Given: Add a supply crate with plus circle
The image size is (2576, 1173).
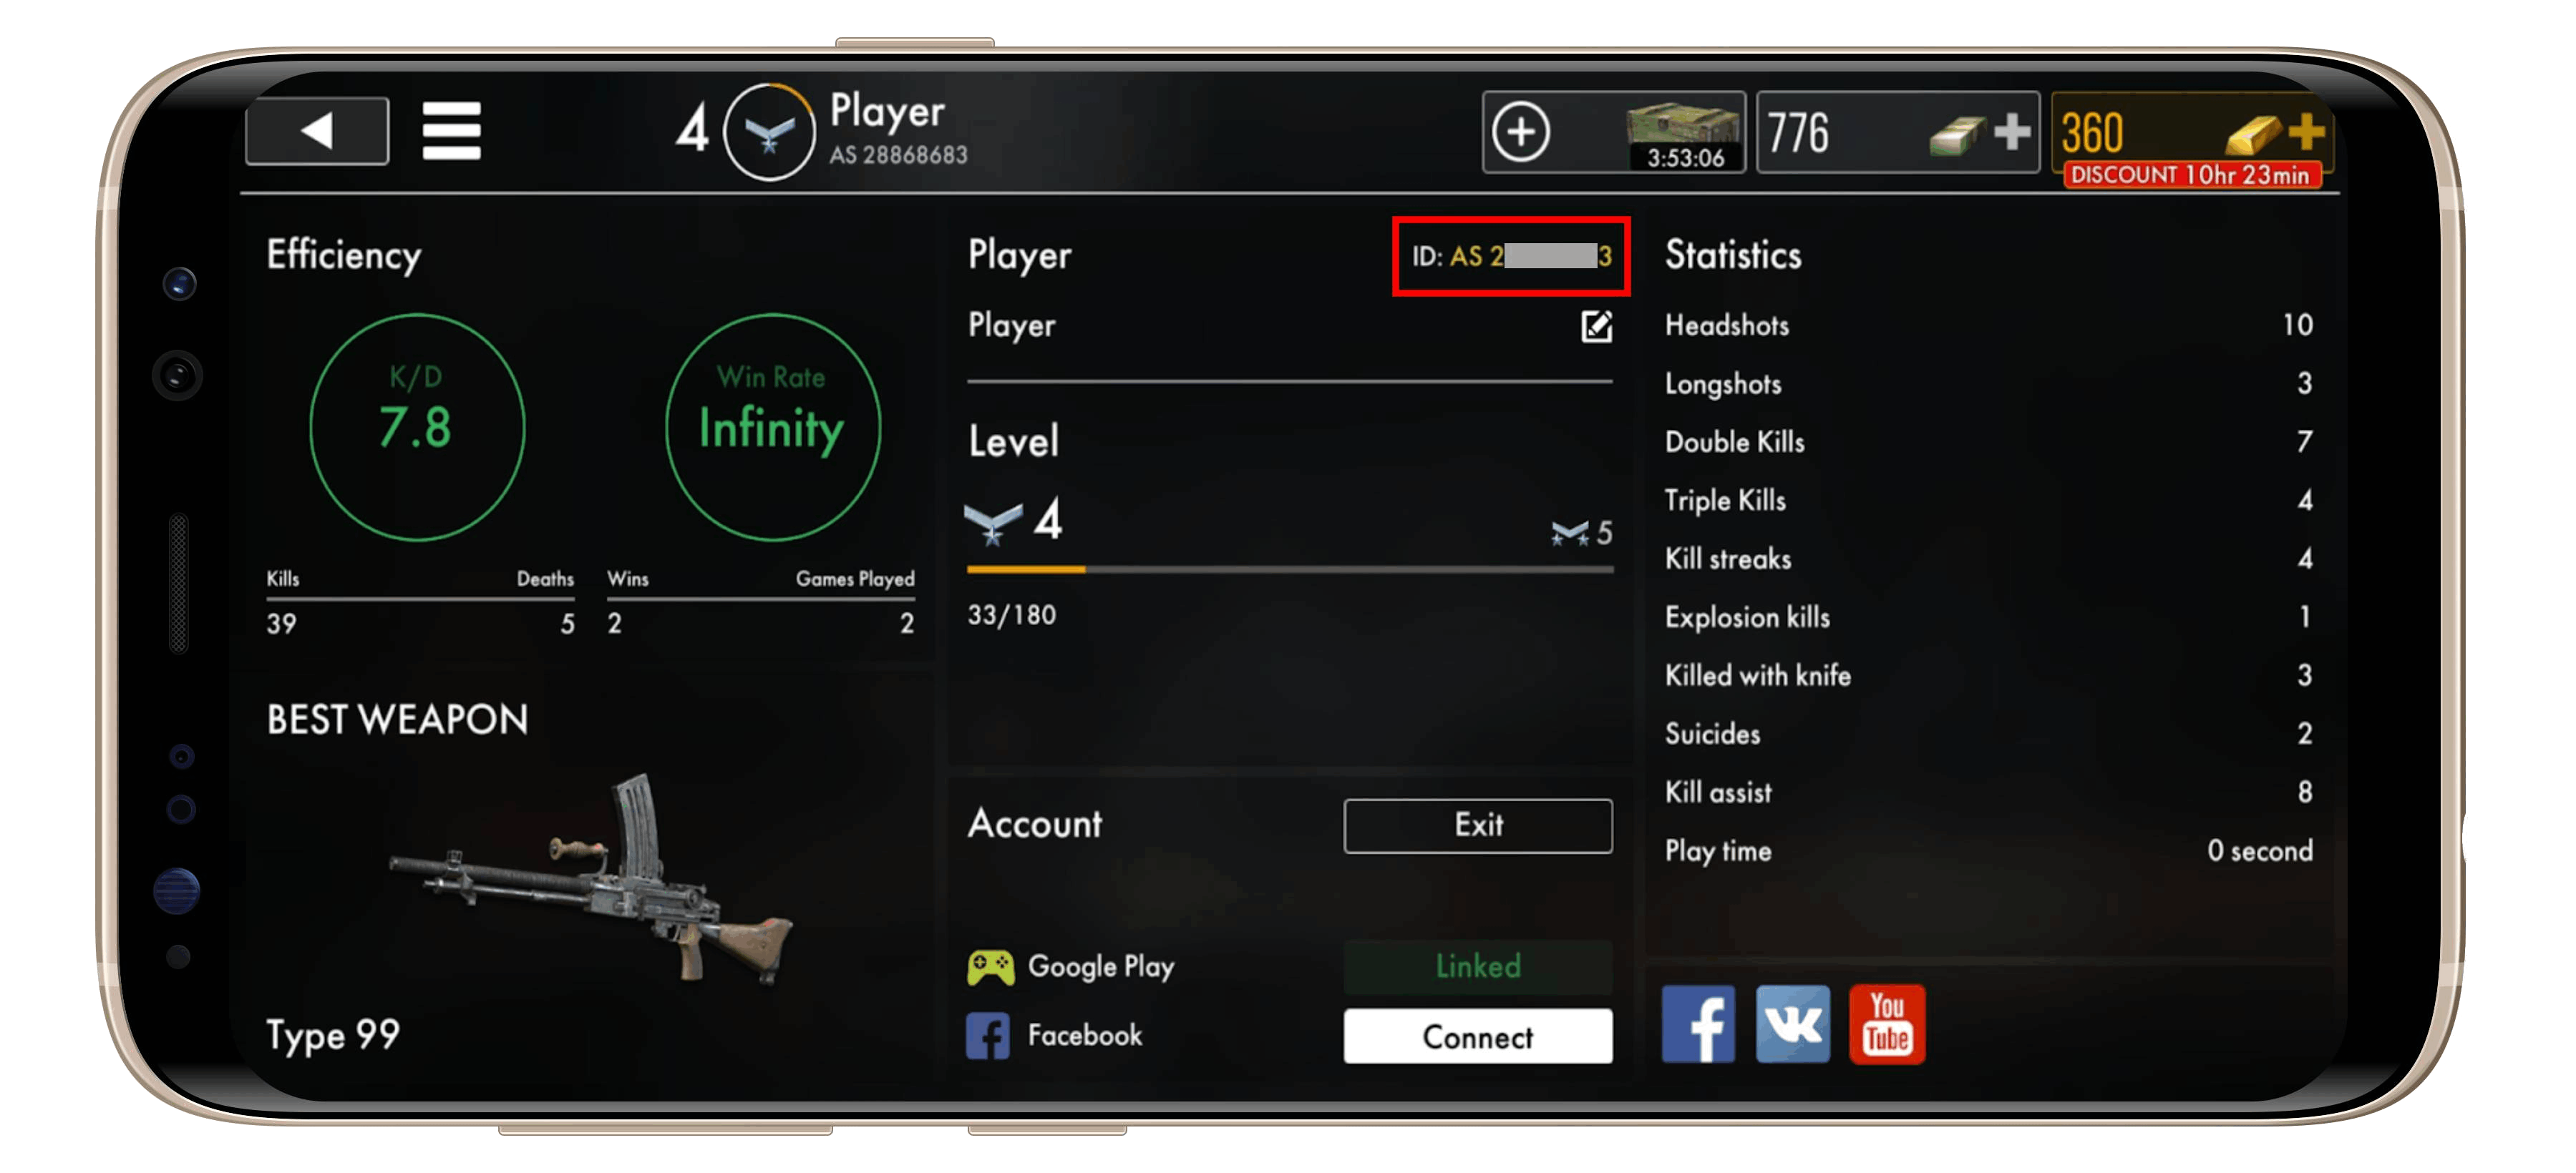Looking at the screenshot, I should [1521, 132].
